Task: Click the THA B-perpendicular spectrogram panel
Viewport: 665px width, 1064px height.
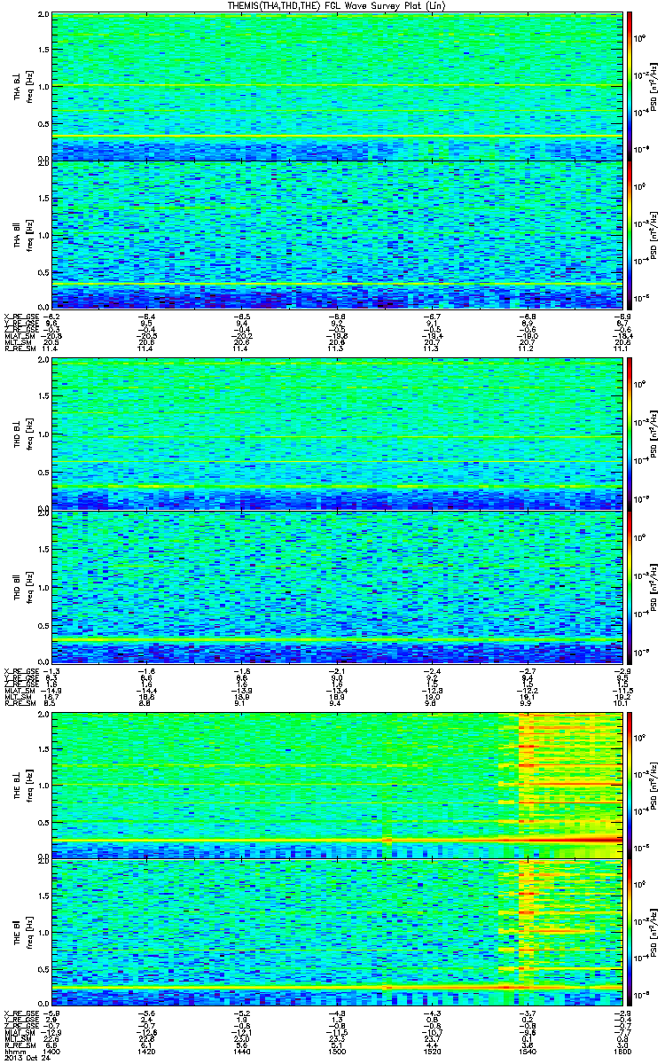Action: 336,87
